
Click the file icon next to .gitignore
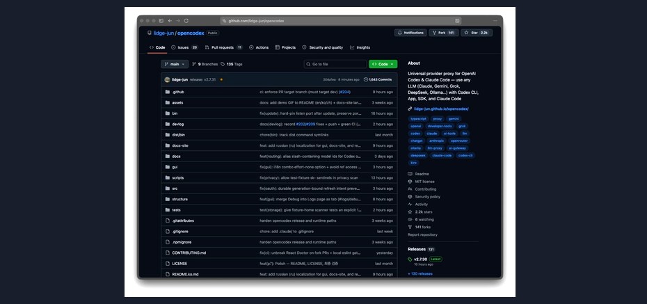[168, 232]
